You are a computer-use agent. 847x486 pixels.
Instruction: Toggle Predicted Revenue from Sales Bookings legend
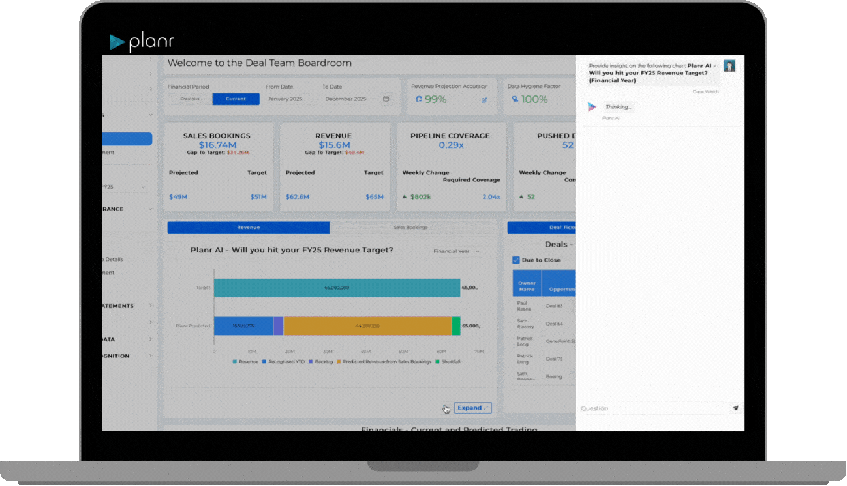tap(384, 361)
